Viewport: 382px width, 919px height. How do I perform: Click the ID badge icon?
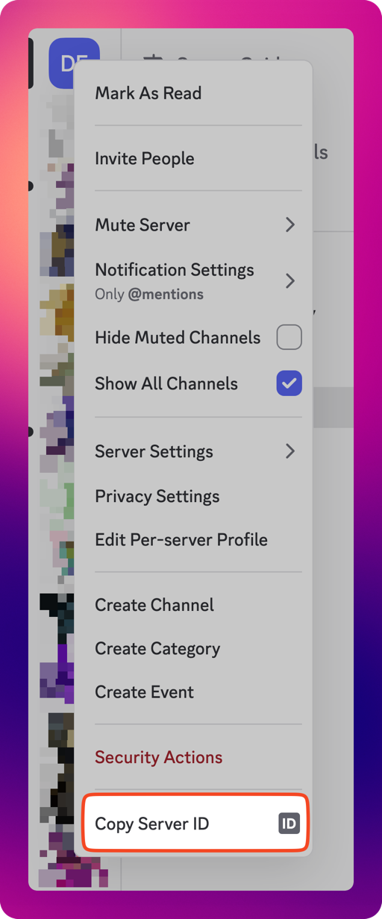pos(289,824)
